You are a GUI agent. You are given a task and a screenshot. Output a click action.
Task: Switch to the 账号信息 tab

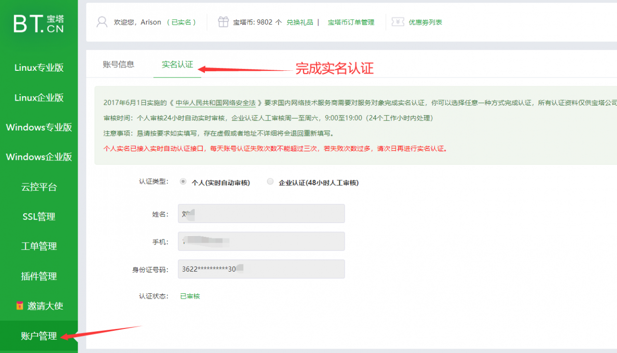119,65
